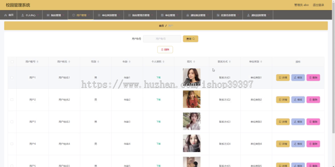Open 详情 for row 用户2

coord(283,100)
